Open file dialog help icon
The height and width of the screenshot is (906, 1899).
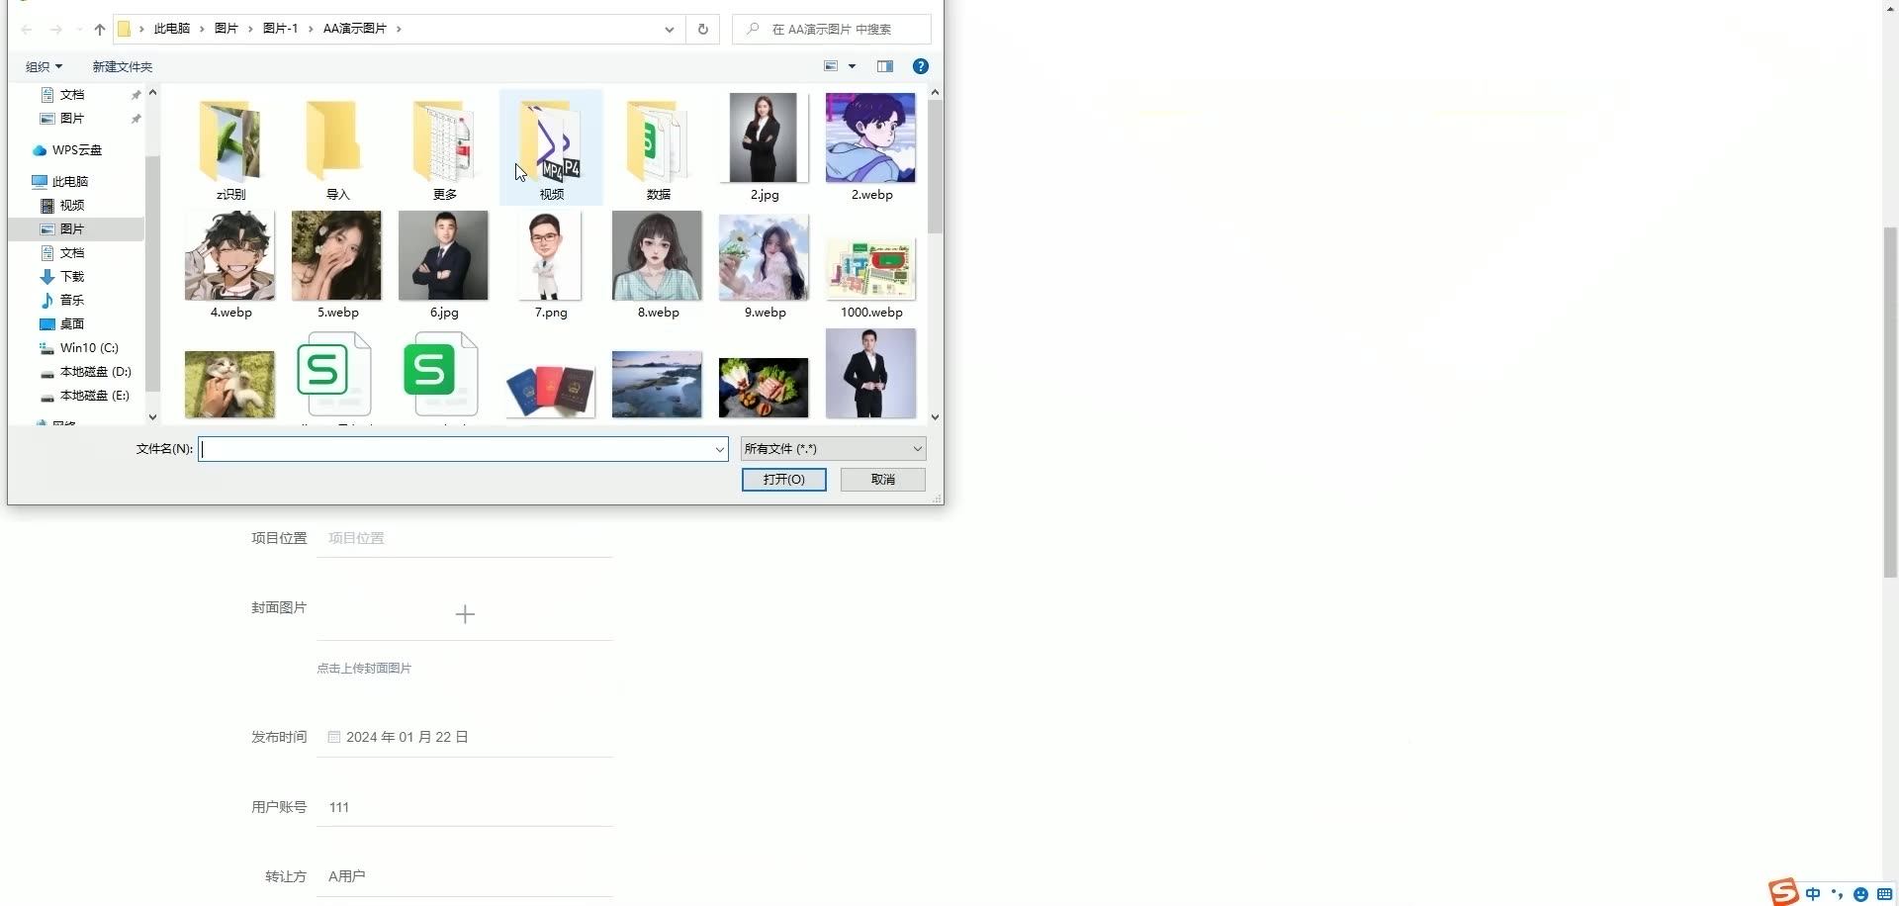[x=921, y=66]
